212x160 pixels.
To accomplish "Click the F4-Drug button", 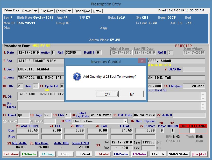I will click(x=47, y=154).
